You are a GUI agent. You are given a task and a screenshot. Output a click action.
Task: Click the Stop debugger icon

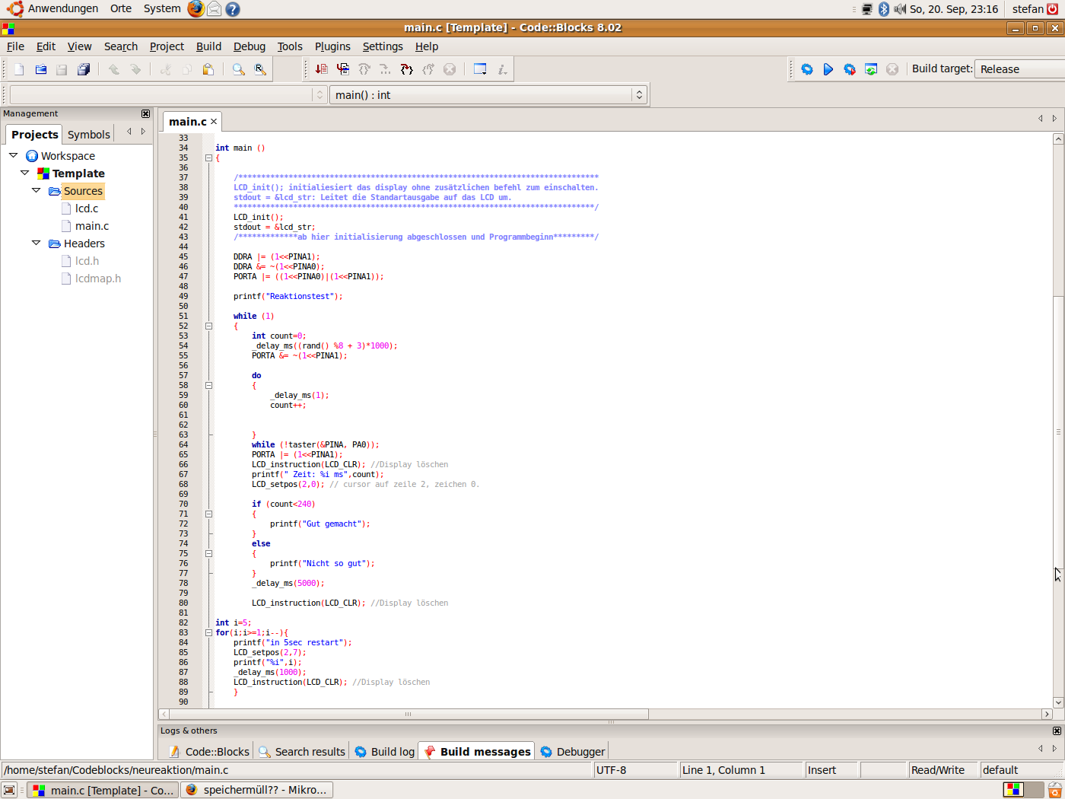(450, 69)
